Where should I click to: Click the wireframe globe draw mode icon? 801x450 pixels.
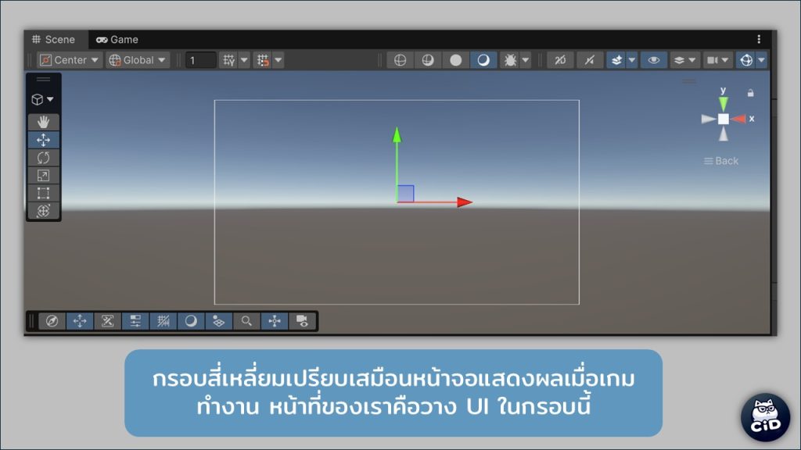[400, 60]
